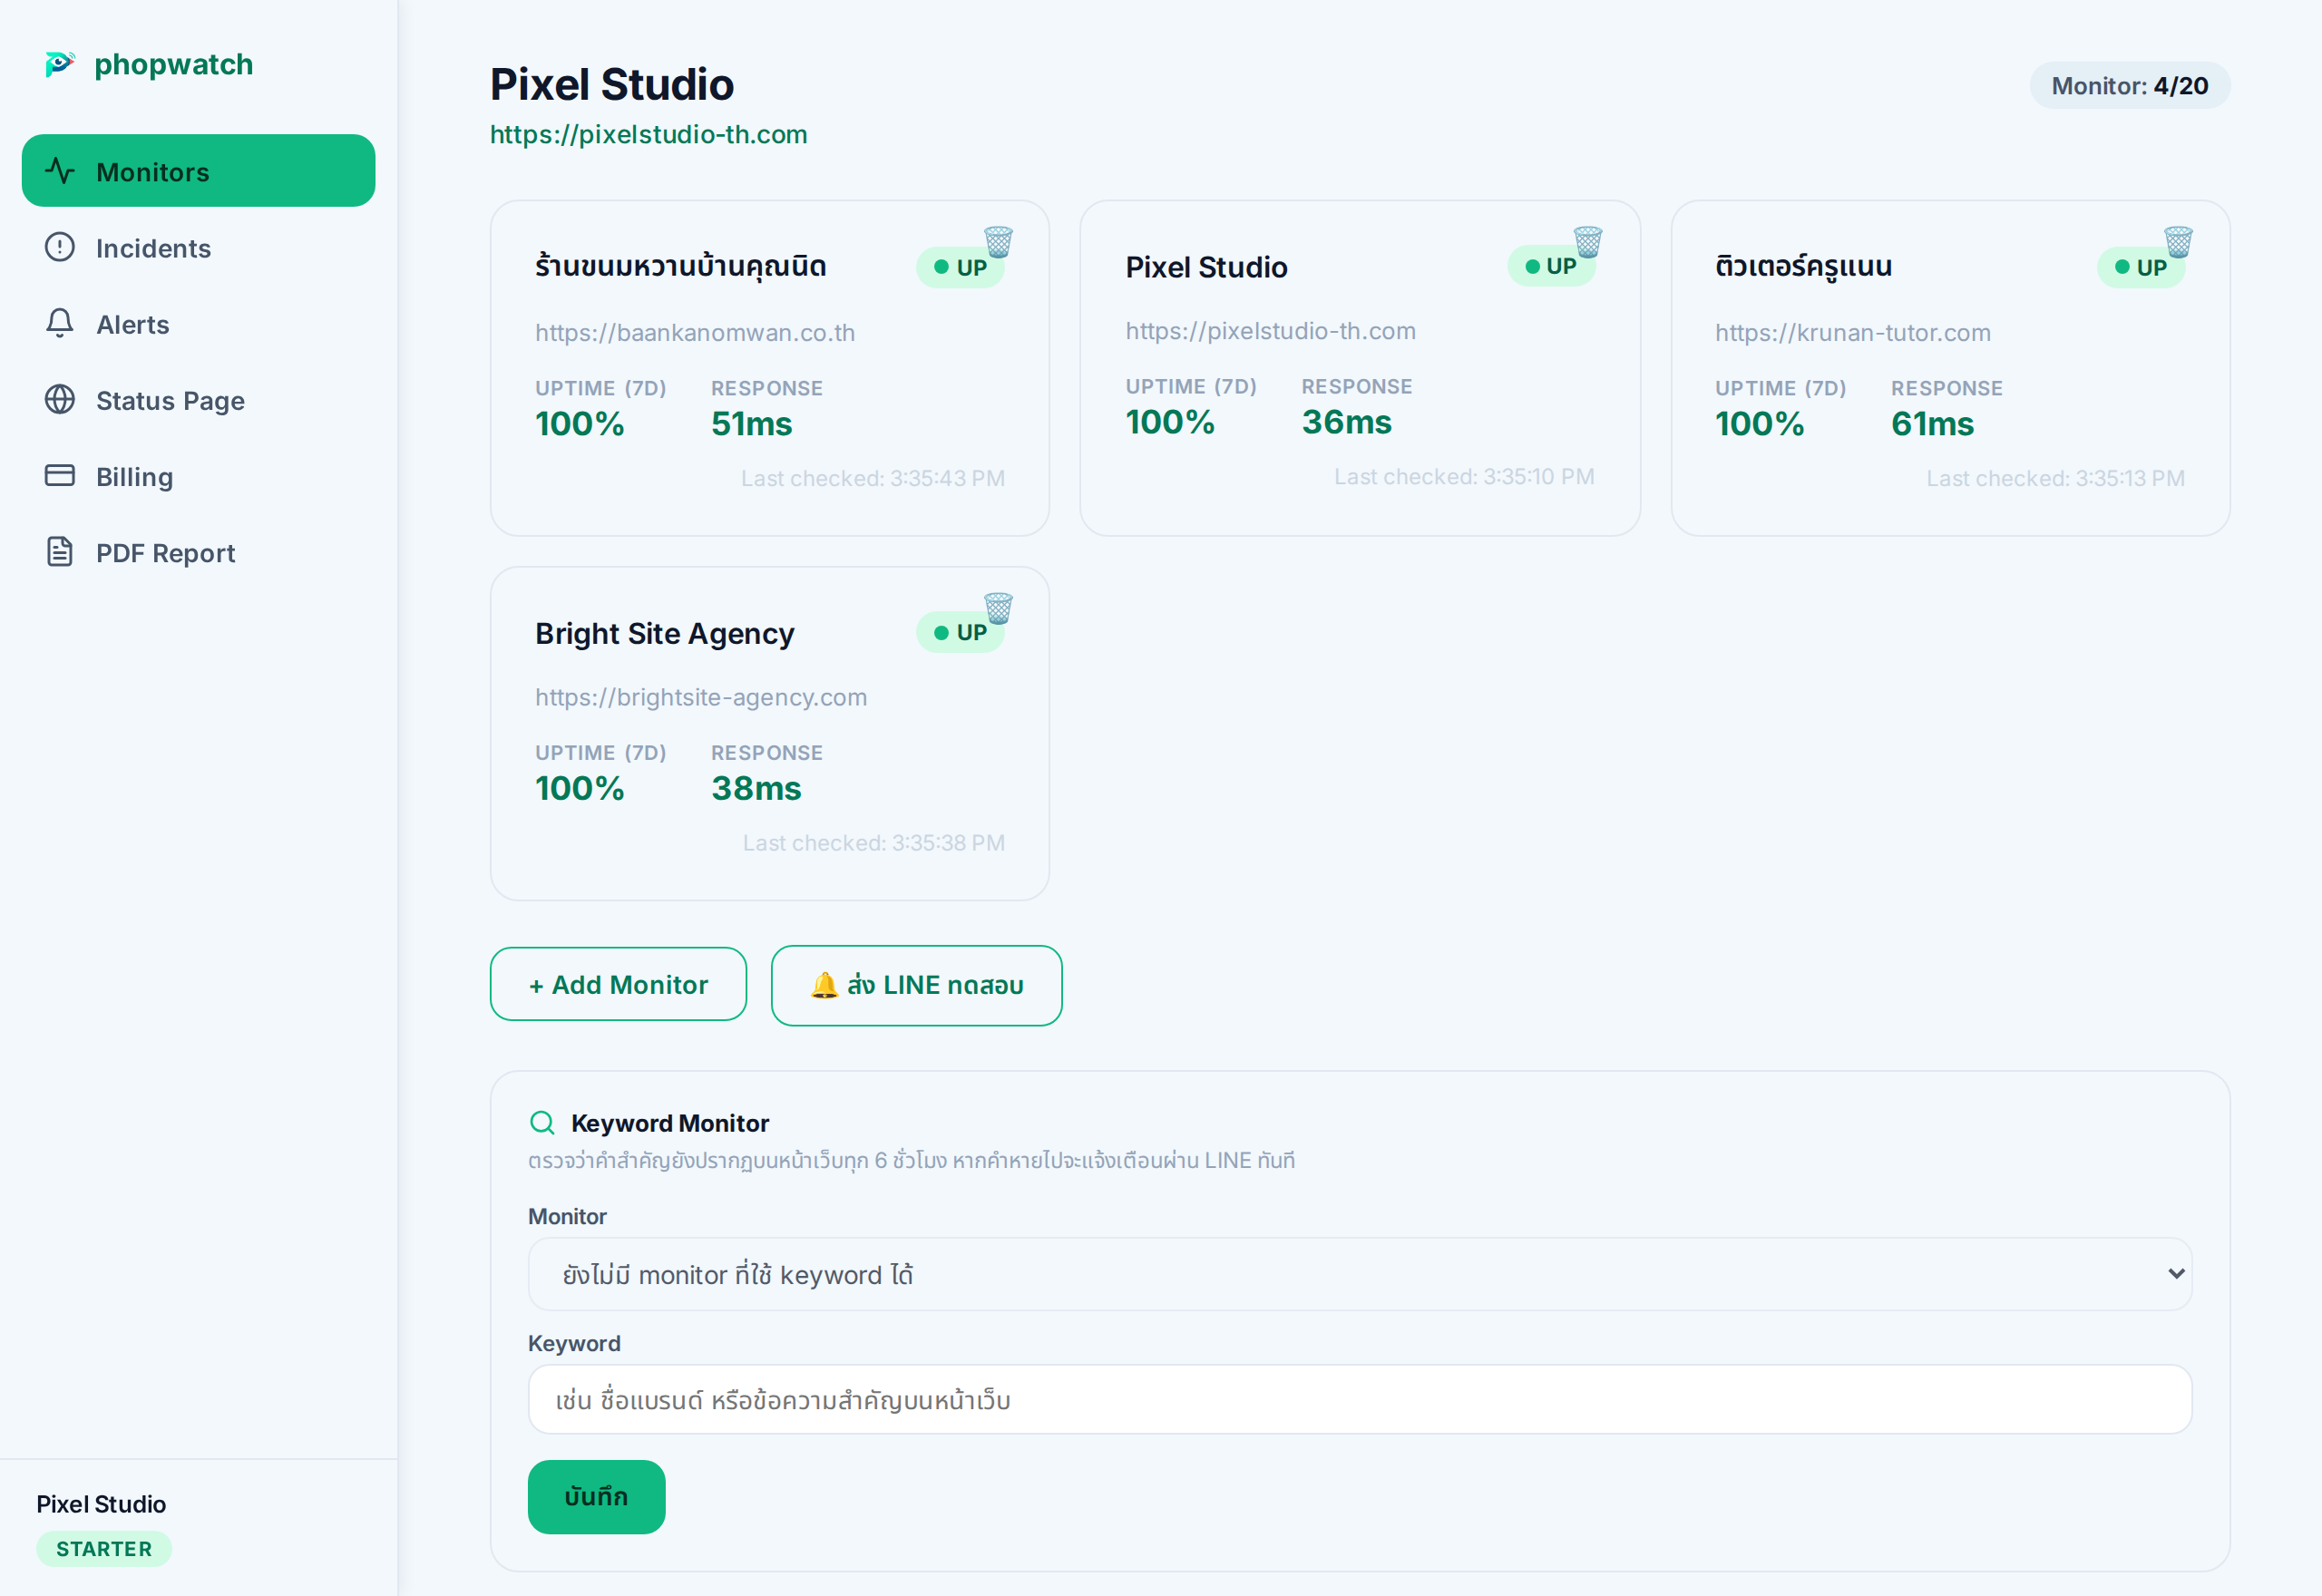Screen dimensions: 2322x1596
Task: Click the Keyword Monitor heading
Action: [670, 1123]
